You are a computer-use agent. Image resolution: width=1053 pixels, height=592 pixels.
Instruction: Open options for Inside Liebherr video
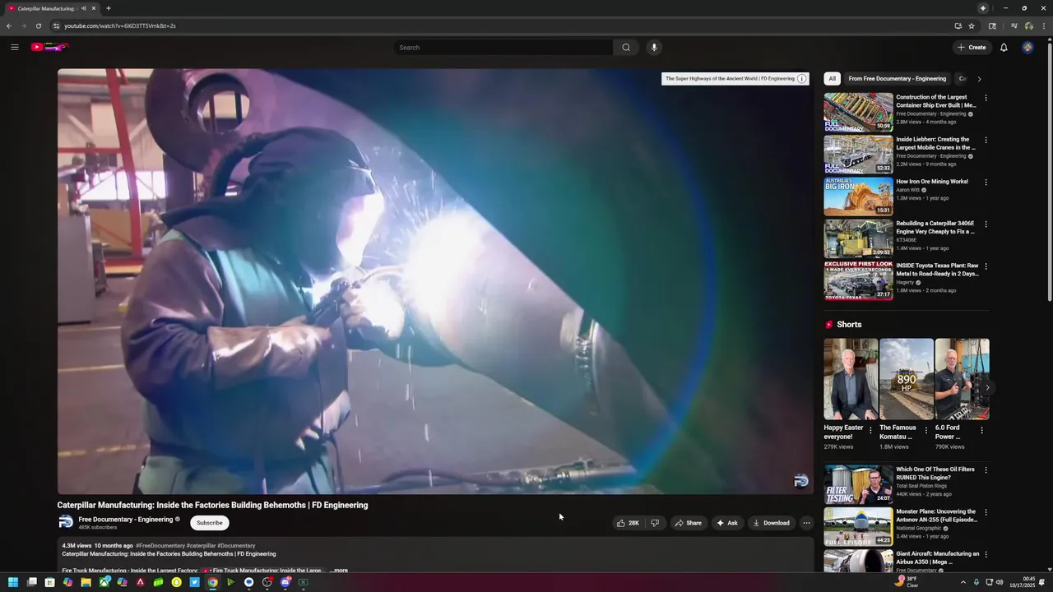986,140
